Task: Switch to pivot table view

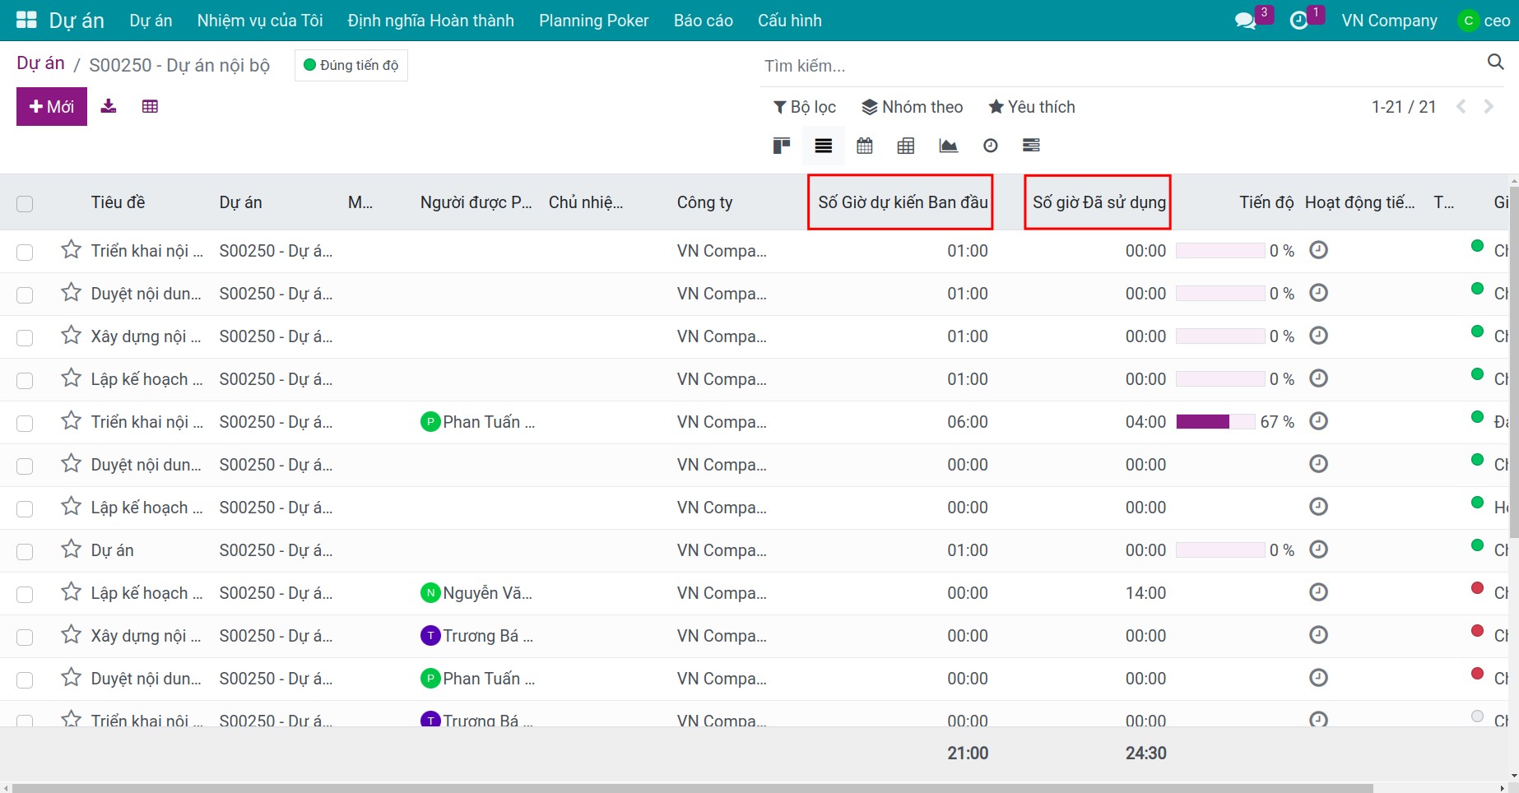Action: [906, 146]
